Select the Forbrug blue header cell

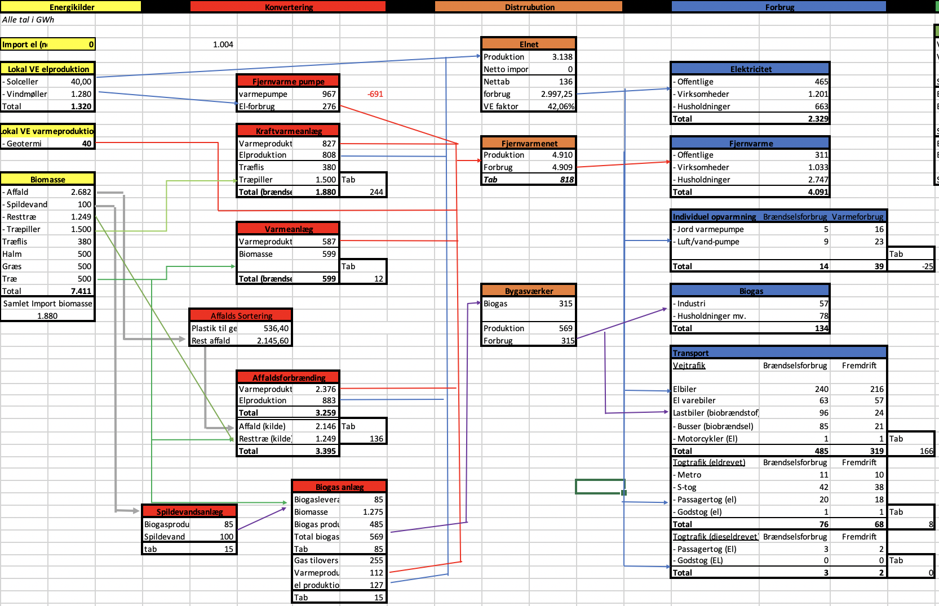[x=779, y=7]
